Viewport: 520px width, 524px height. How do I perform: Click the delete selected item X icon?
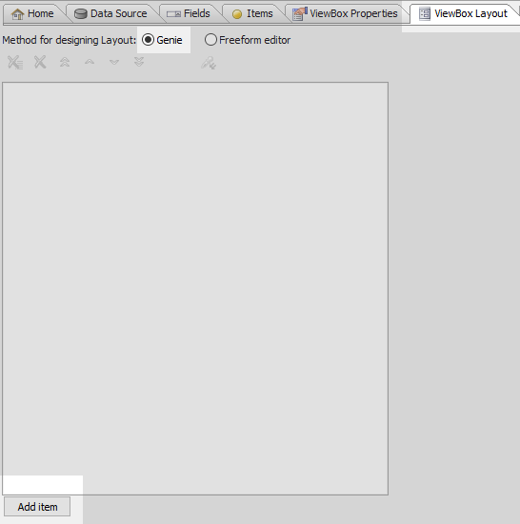[x=40, y=62]
